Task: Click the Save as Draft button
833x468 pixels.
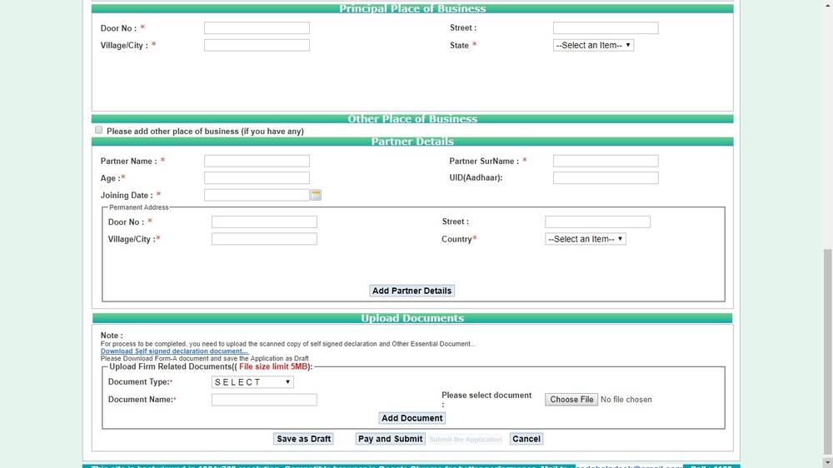Action: click(x=303, y=439)
